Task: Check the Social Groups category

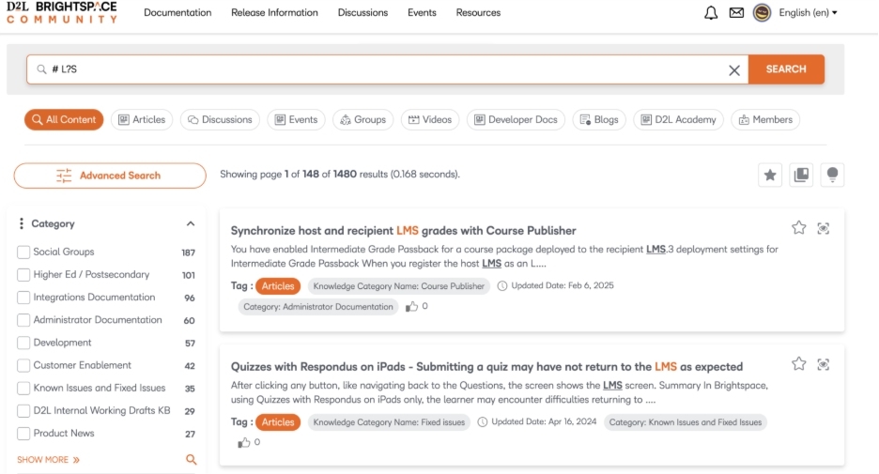Action: tap(23, 252)
